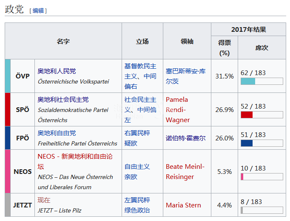This screenshot has height=221, width=290.
Task: Click the 4.4% vote share cell
Action: [x=225, y=205]
